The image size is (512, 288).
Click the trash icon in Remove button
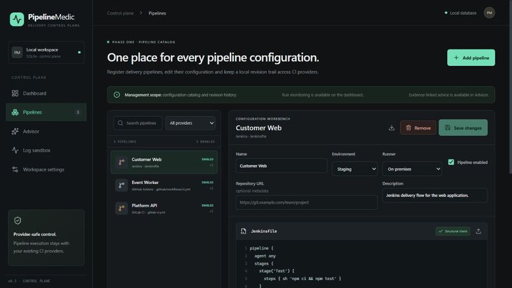point(408,128)
